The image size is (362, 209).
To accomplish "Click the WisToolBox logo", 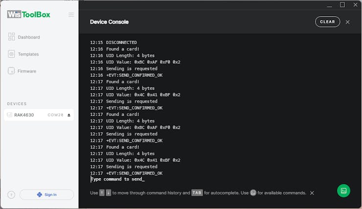I will click(x=28, y=14).
